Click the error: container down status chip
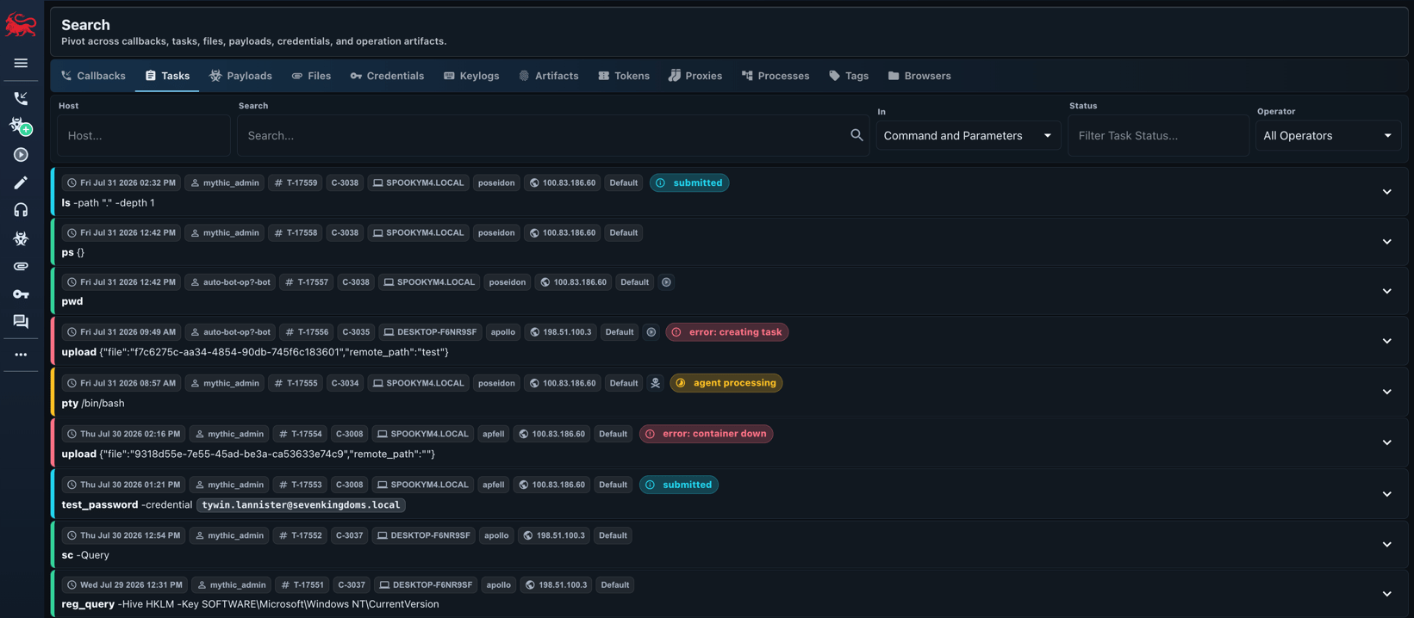1414x618 pixels. 706,434
